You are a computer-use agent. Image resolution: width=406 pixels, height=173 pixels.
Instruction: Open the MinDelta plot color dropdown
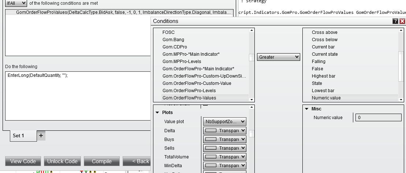point(225,166)
